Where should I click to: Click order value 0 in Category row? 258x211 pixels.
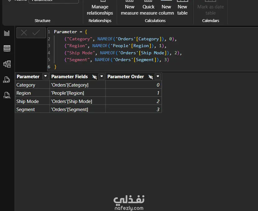[134, 85]
